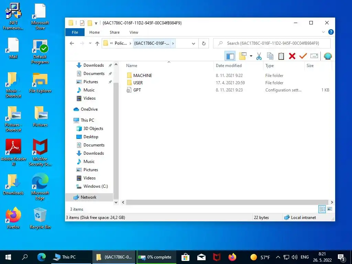Click the orange checkmark Properties icon

tap(303, 56)
